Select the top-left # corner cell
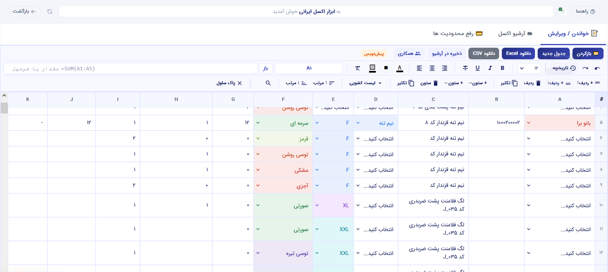 point(601,99)
